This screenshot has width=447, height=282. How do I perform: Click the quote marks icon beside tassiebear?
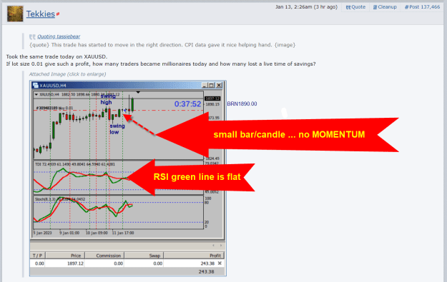coord(32,36)
